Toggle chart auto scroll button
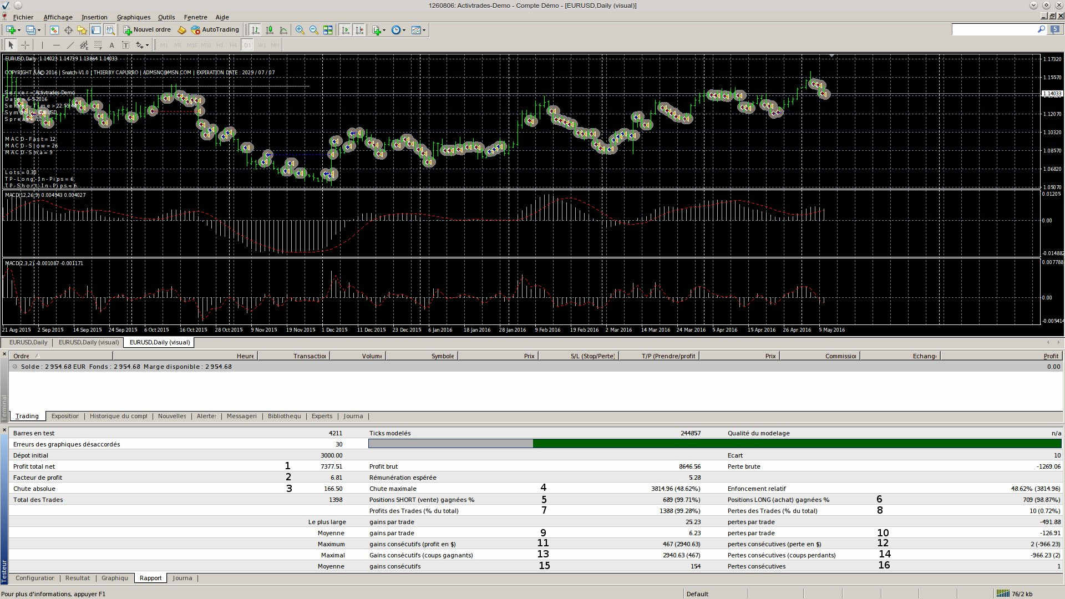The width and height of the screenshot is (1065, 599). coord(345,30)
